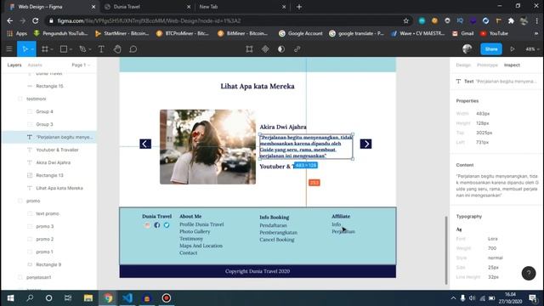The height and width of the screenshot is (306, 544).
Task: Click the previous testimonial arrow on canvas
Action: [x=145, y=144]
